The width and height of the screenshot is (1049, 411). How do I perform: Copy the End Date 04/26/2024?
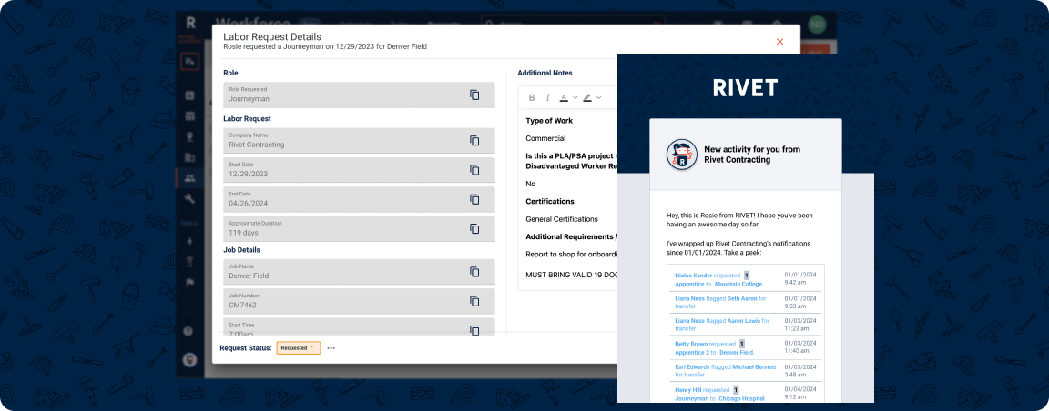pos(474,199)
